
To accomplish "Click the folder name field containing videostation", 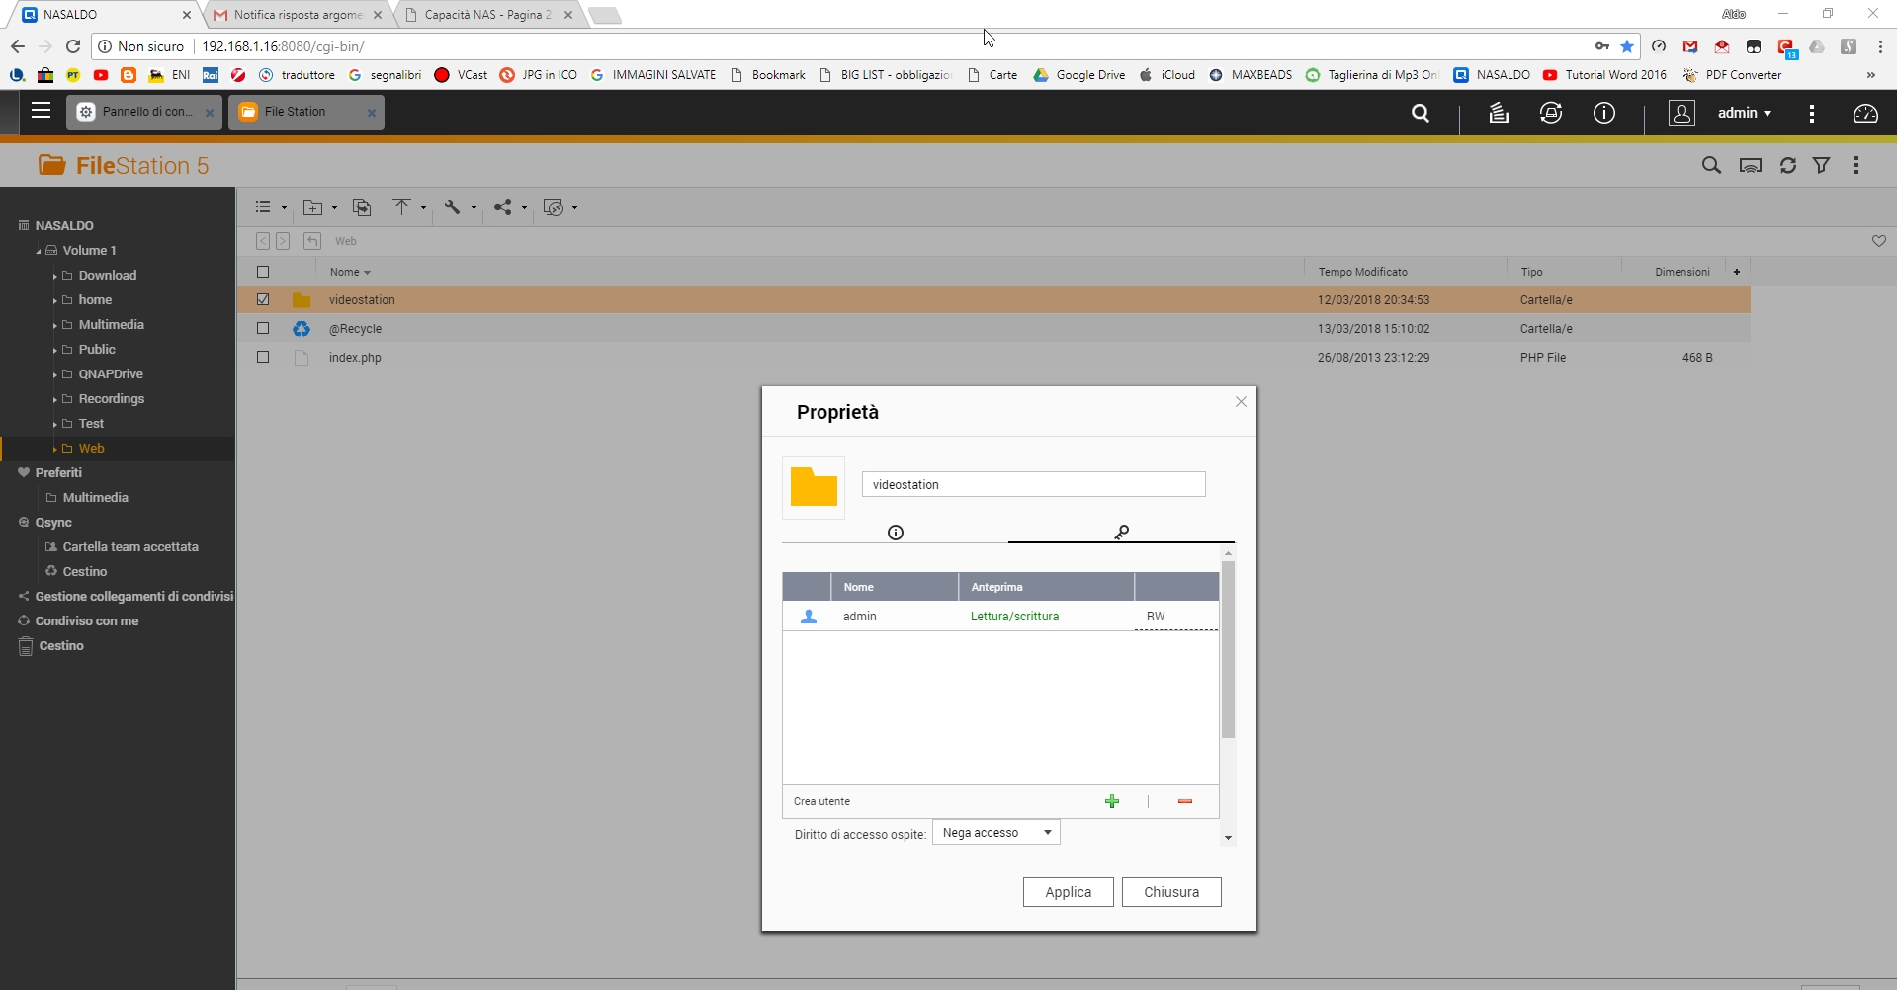I will tap(1033, 484).
